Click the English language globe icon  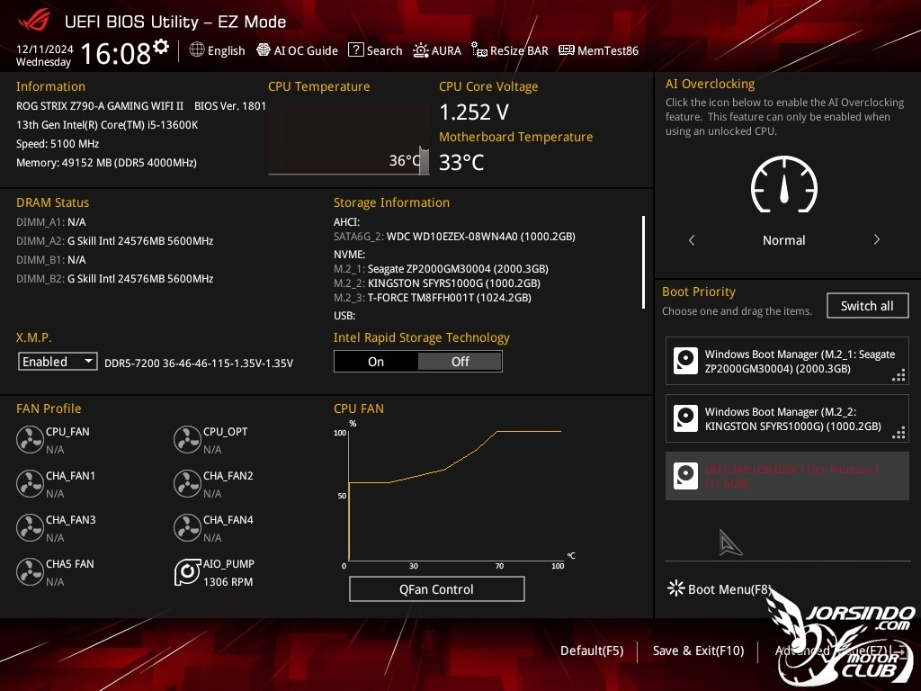[x=197, y=50]
